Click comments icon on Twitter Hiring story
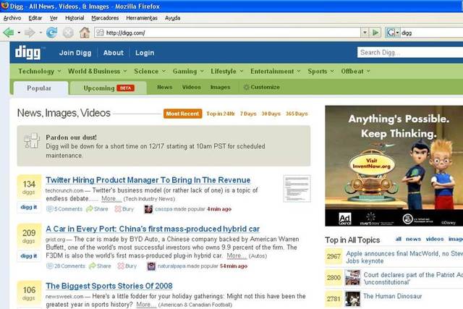Image resolution: width=463 pixels, height=309 pixels. pyautogui.click(x=50, y=209)
